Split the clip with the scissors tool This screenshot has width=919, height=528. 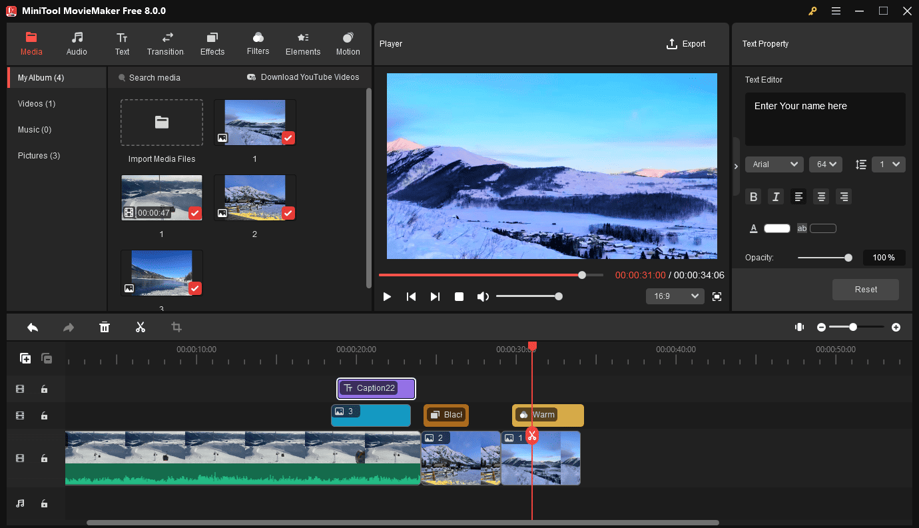[x=141, y=327]
